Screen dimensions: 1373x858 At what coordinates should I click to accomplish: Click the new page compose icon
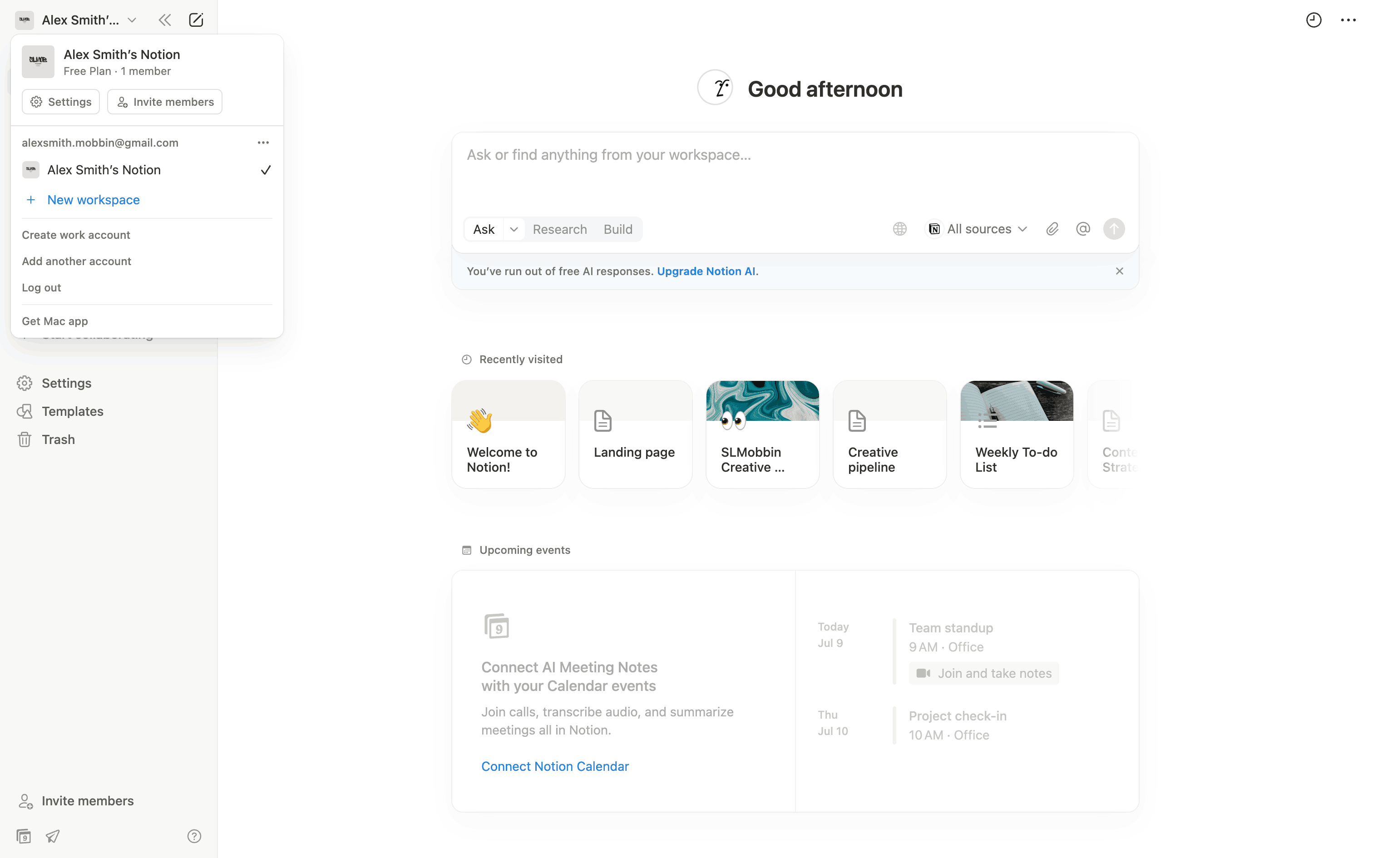196,20
